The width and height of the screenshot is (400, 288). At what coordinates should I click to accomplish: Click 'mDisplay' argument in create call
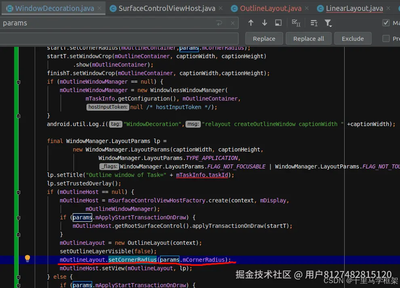pos(273,200)
